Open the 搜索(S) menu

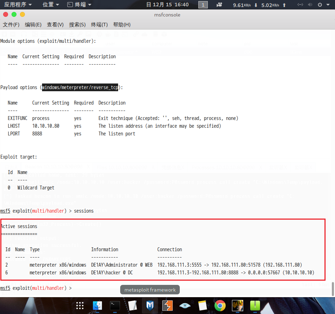(77, 25)
